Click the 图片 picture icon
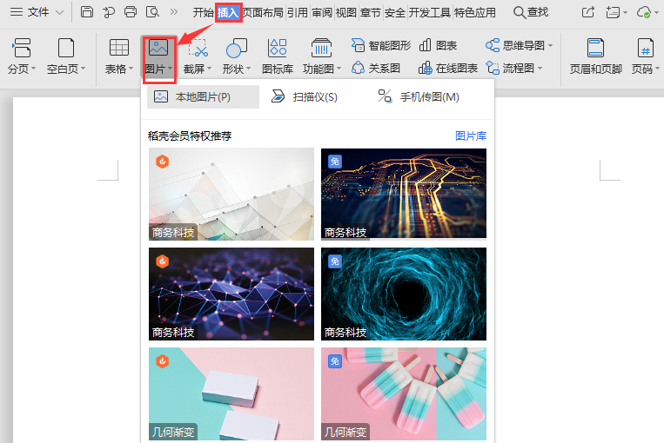The height and width of the screenshot is (443, 664). [x=158, y=48]
